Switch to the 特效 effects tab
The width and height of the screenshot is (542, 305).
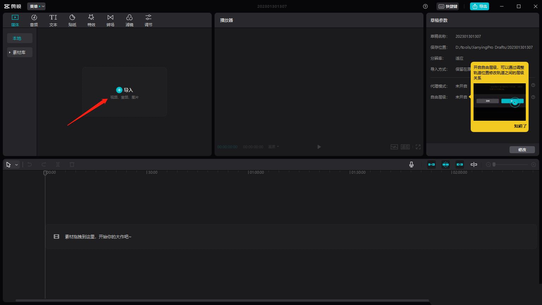[91, 20]
